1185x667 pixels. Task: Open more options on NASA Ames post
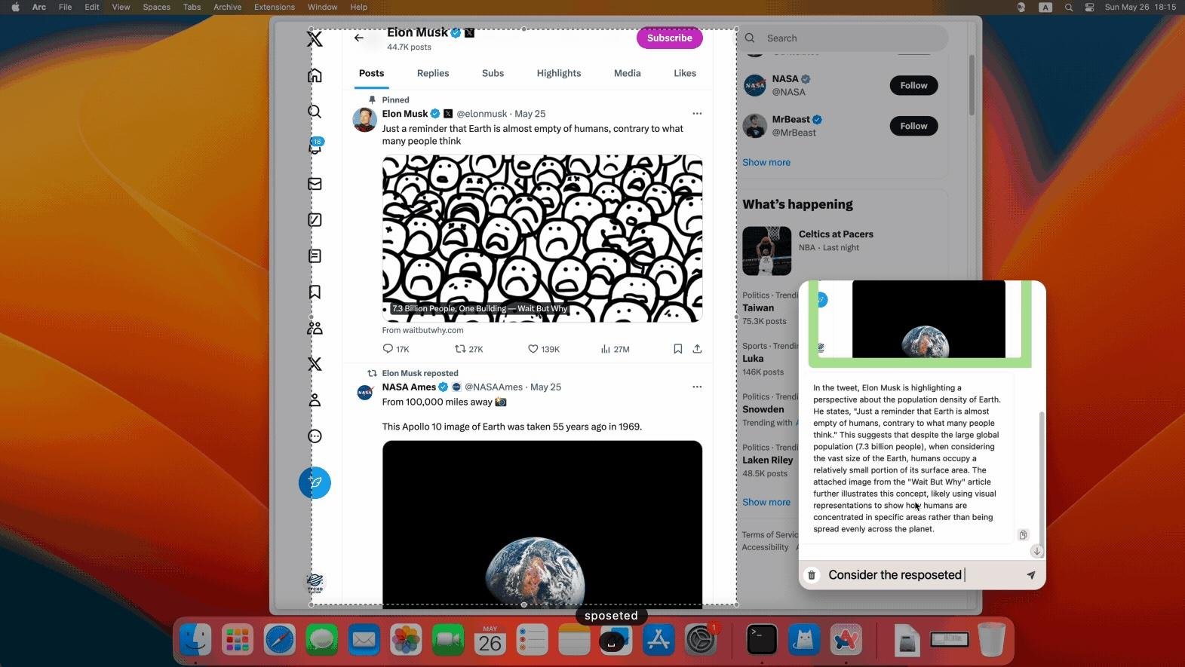[697, 387]
